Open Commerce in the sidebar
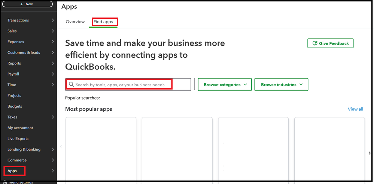 pos(17,160)
